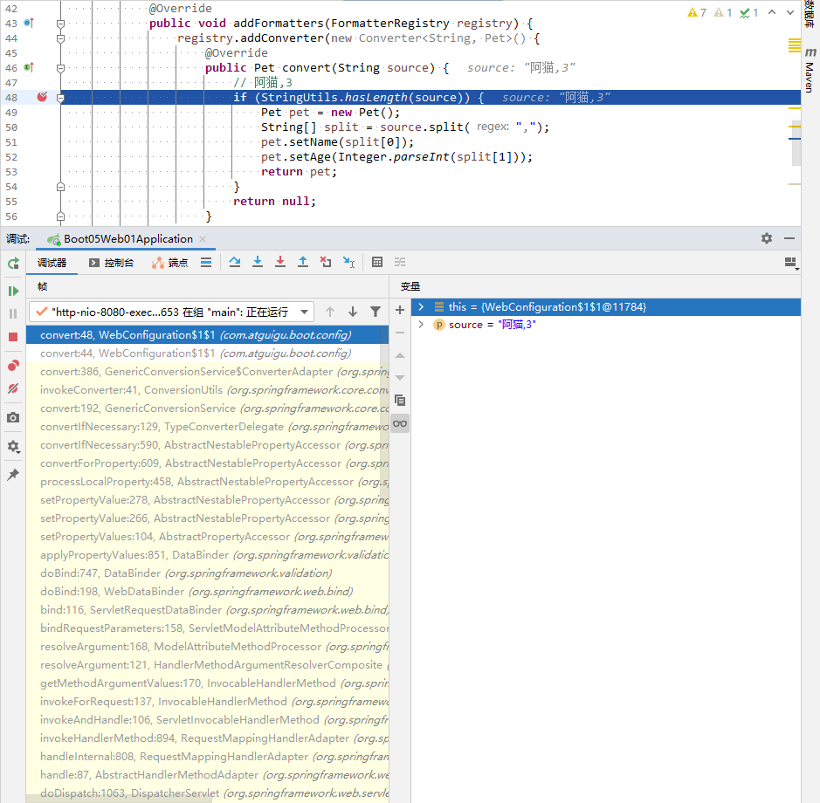Stop the debug session
The width and height of the screenshot is (820, 803).
pyautogui.click(x=14, y=337)
